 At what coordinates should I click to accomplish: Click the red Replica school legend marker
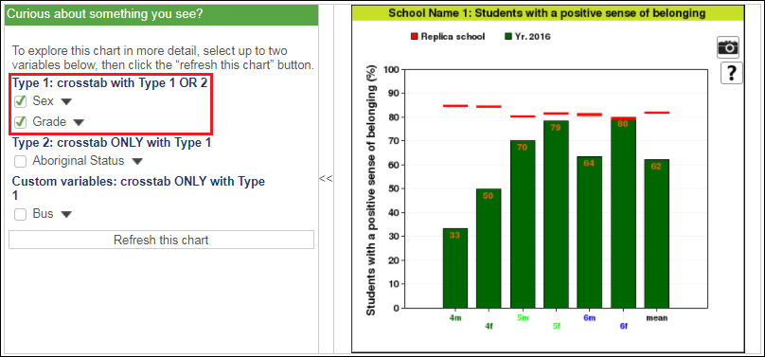tap(415, 37)
